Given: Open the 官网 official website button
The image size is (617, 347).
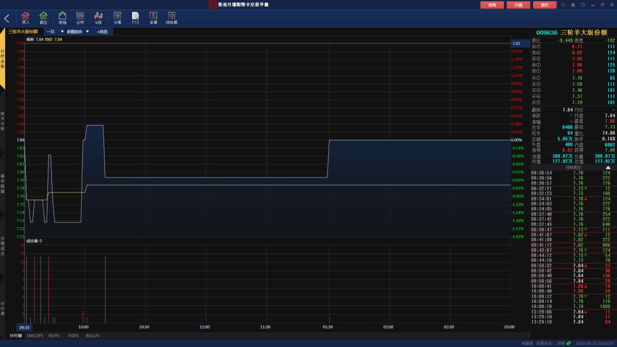Looking at the screenshot, I should pos(492,5).
